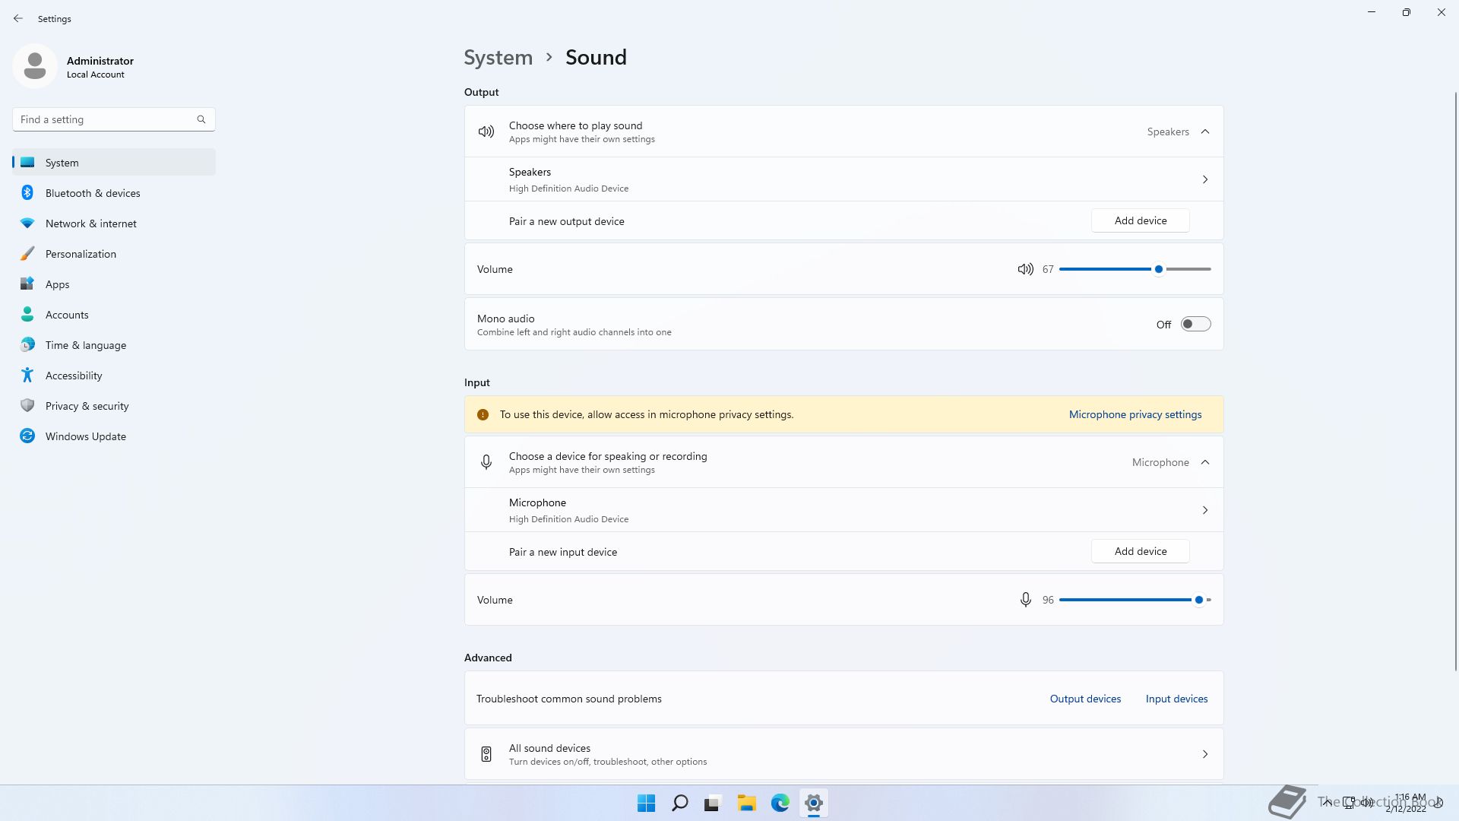Toggle Mono audio switch
The height and width of the screenshot is (821, 1459).
tap(1195, 325)
